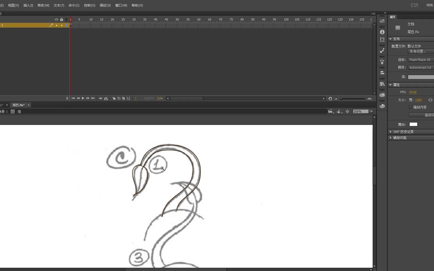Open the Align panel icon
Viewport: 434px width, 271px height.
(x=382, y=73)
